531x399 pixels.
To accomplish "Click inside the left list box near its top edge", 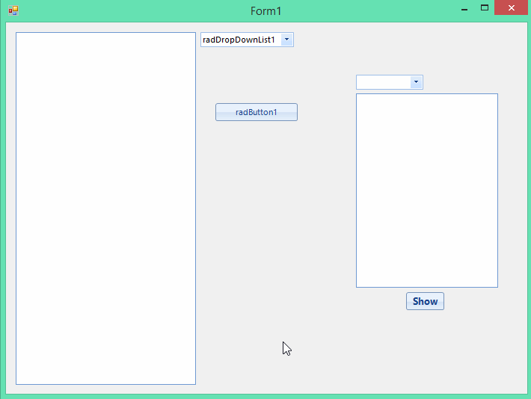I will (x=105, y=39).
